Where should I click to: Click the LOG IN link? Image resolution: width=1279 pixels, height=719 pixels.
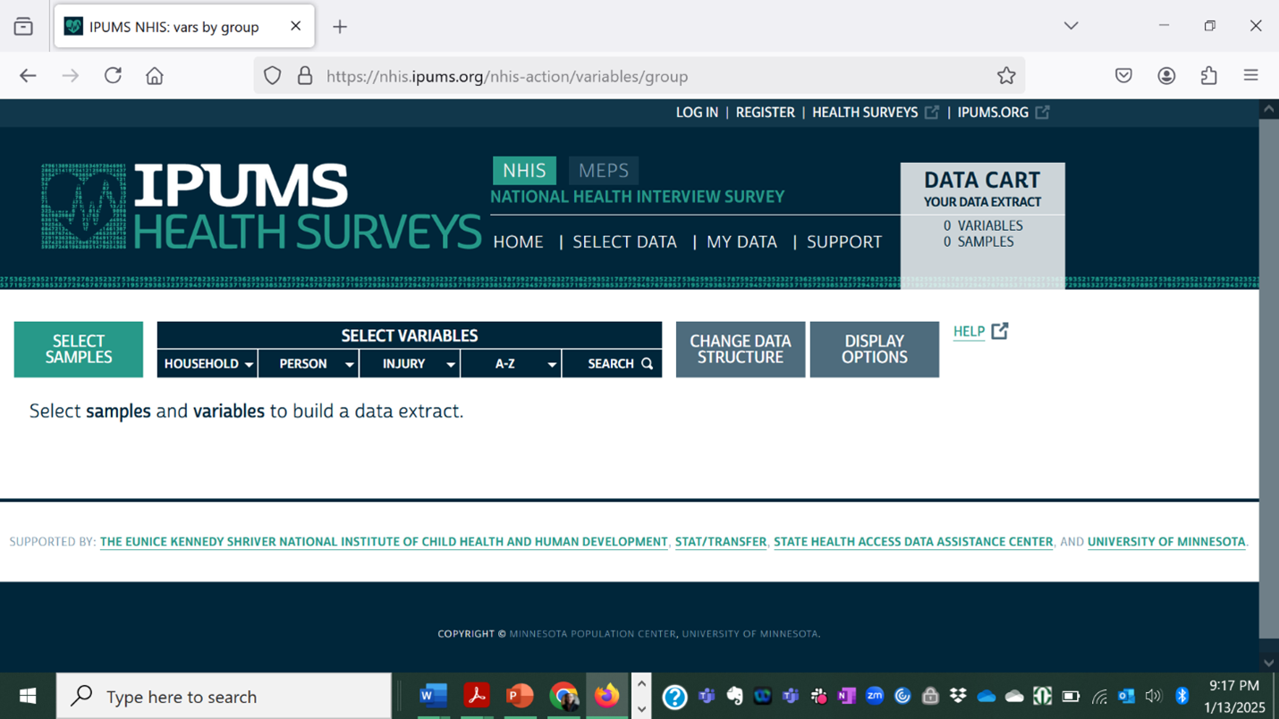click(x=697, y=113)
